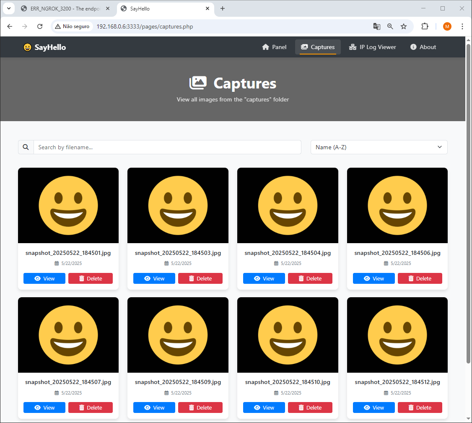Open thumbnail of snapshot_20250522_184509.jpg

178,335
